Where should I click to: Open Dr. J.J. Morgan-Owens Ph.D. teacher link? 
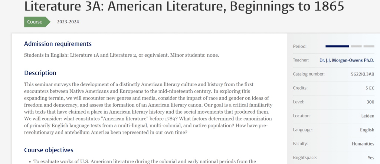(x=347, y=60)
